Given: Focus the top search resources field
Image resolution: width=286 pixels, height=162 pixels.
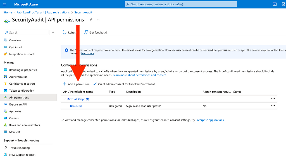Looking at the screenshot, I should pyautogui.click(x=181, y=4).
